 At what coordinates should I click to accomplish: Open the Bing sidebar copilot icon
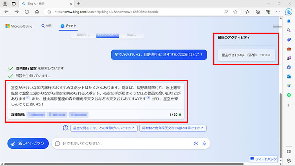pos(288,11)
